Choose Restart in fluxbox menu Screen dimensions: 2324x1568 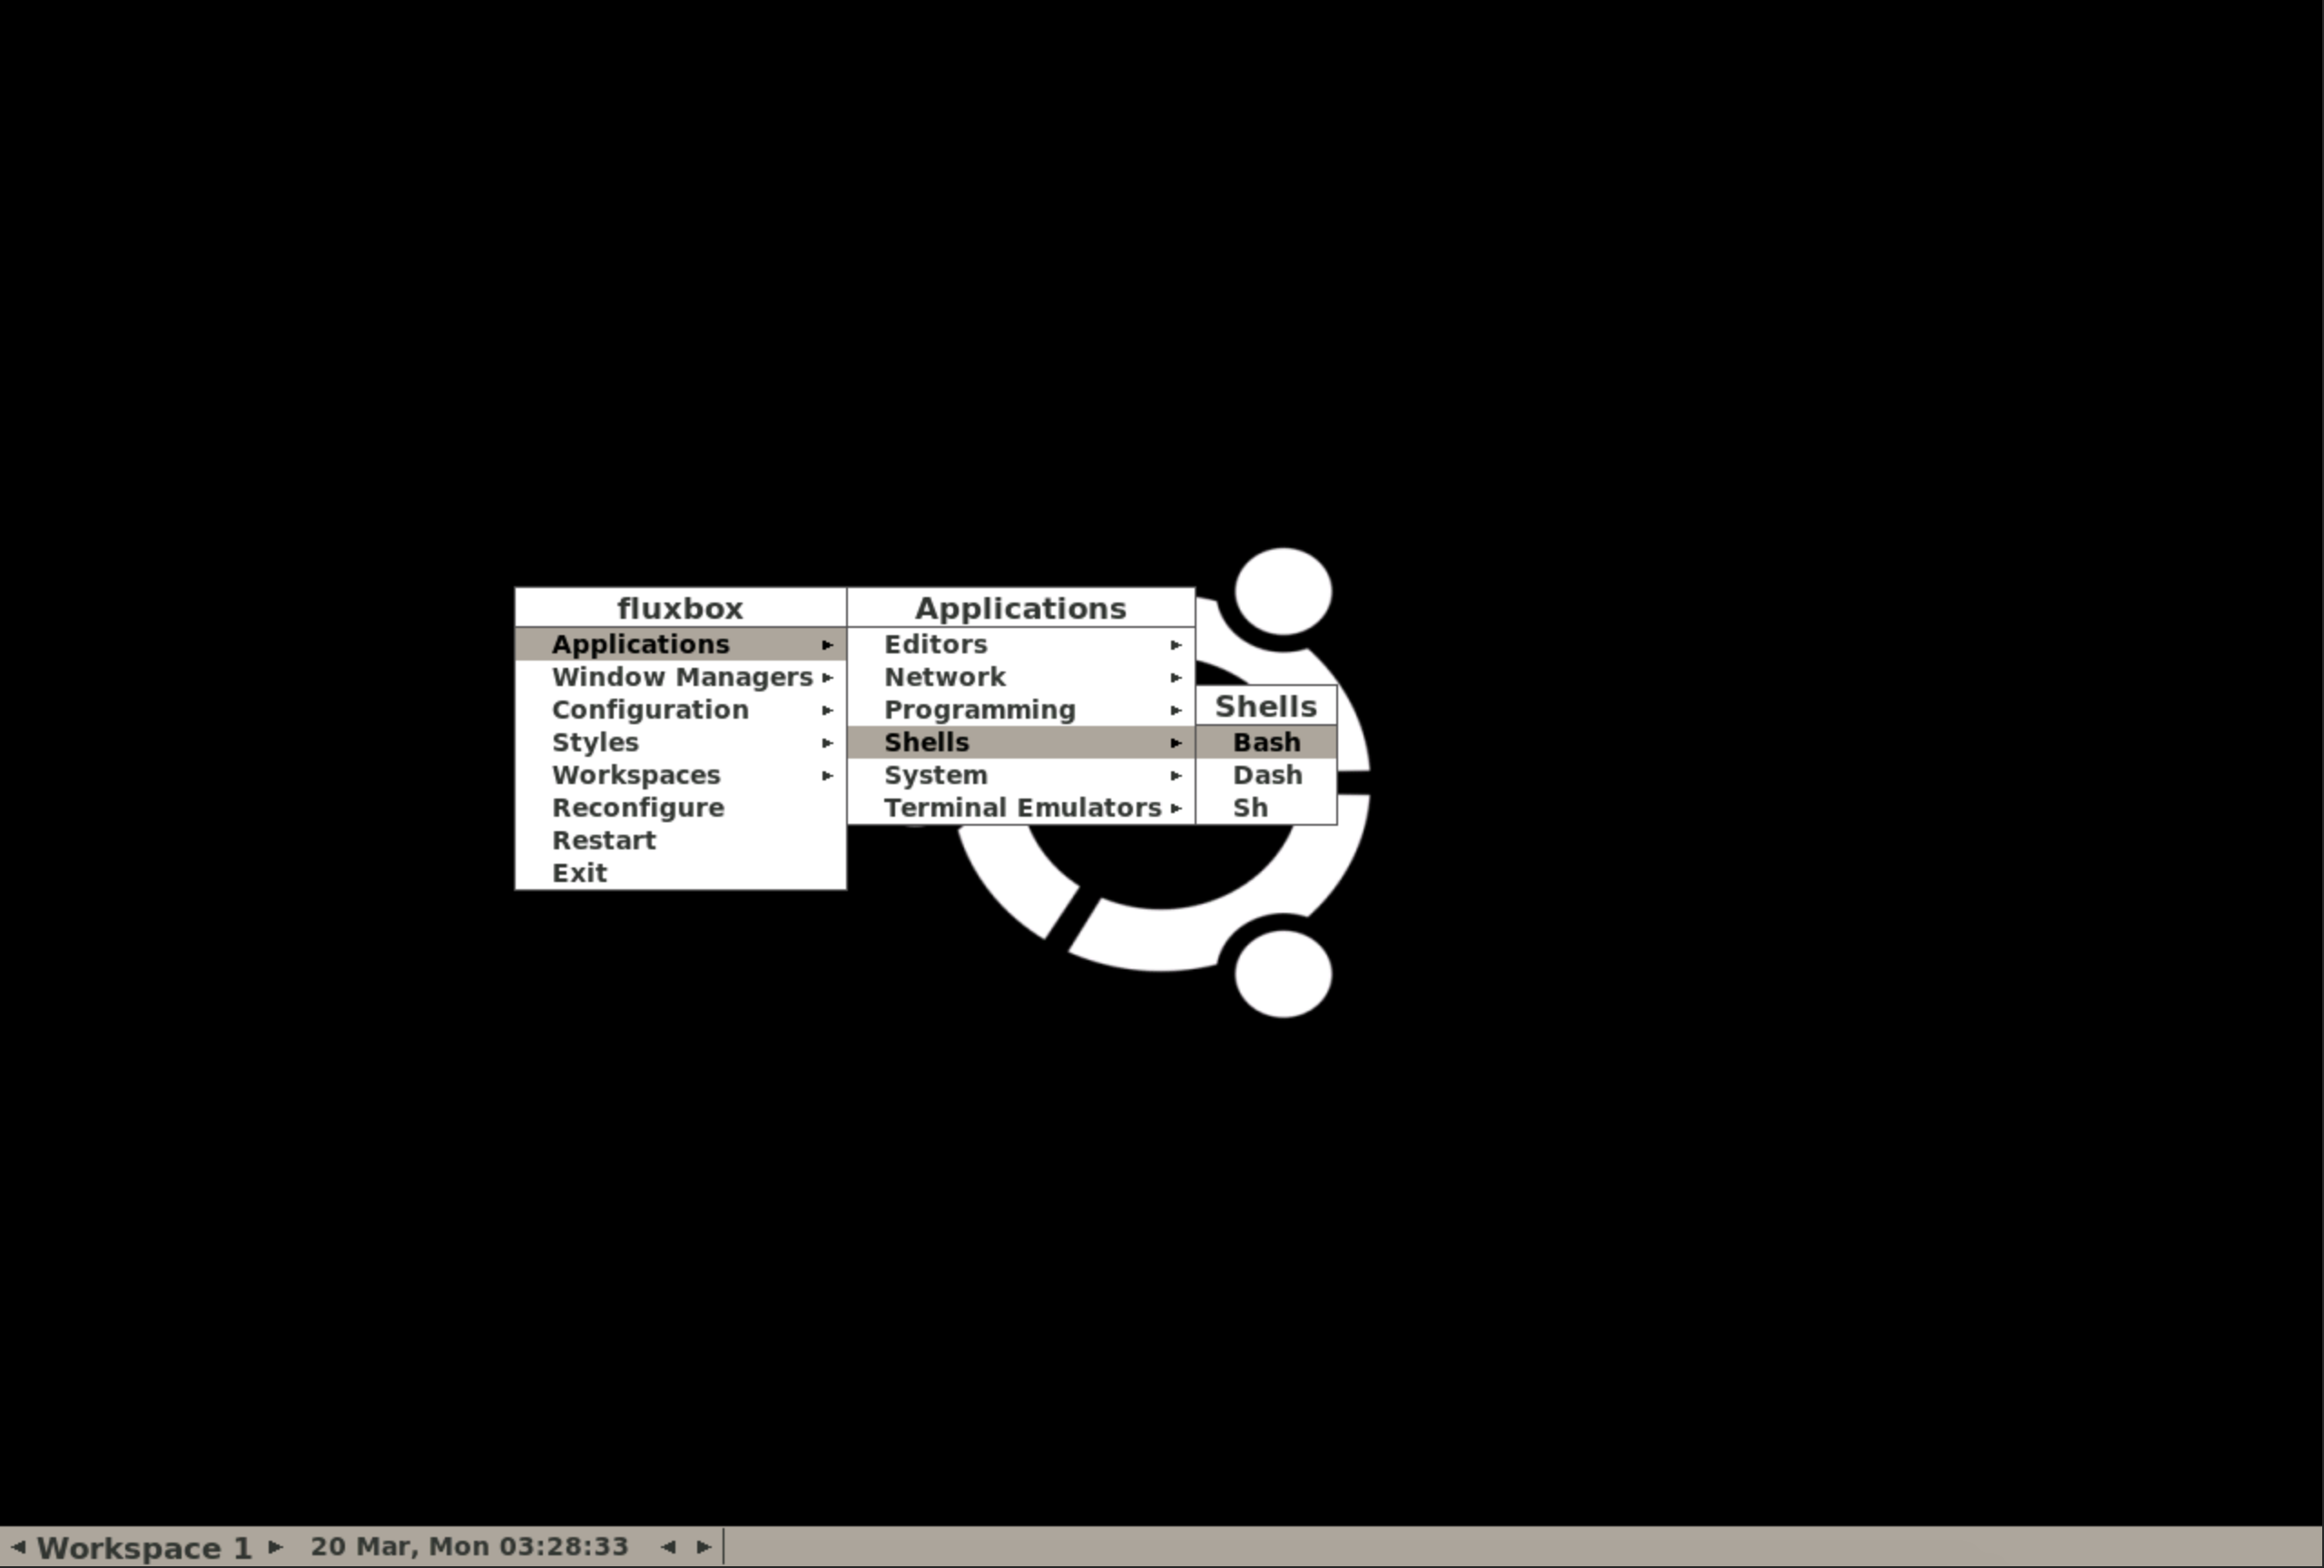point(680,840)
